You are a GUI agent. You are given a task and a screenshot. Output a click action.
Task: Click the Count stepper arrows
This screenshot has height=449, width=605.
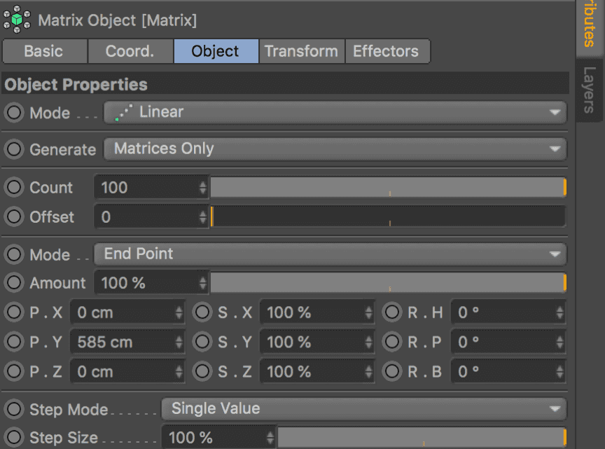point(203,188)
